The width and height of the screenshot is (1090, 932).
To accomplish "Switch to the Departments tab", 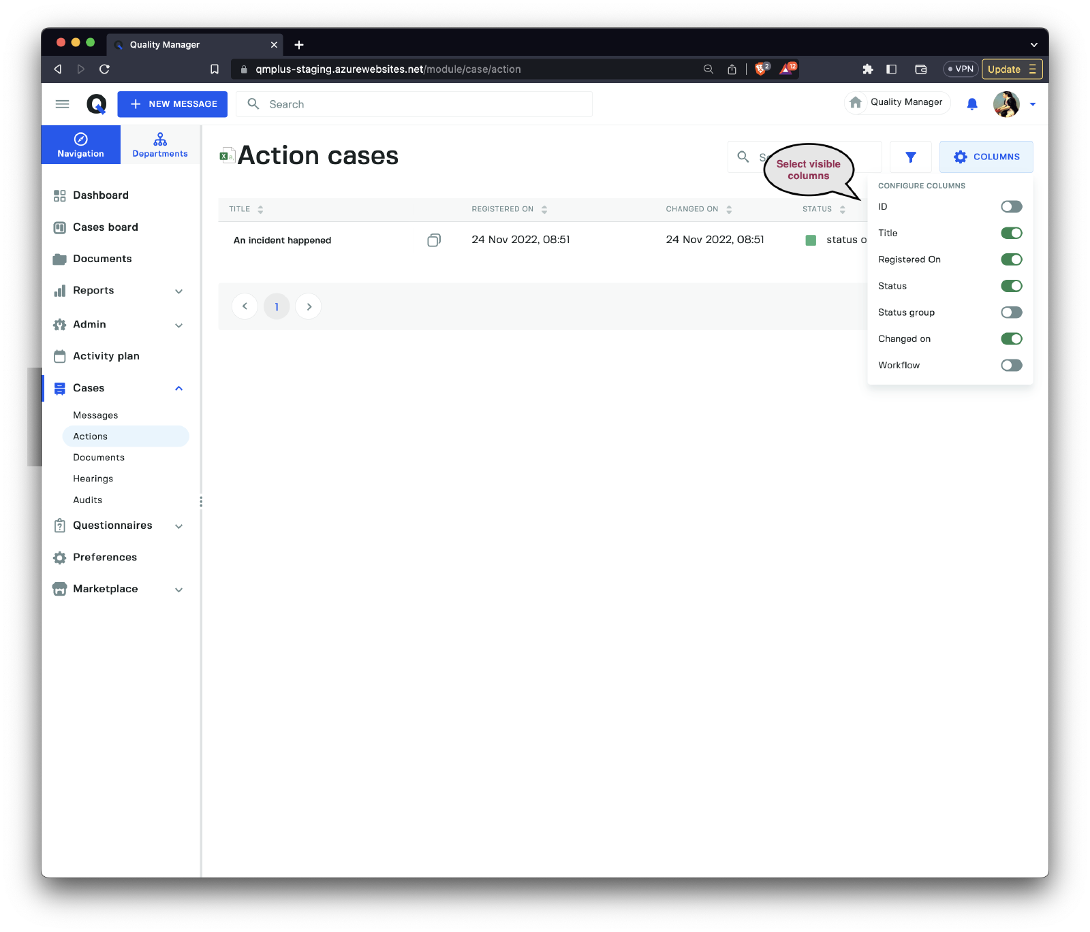I will click(160, 145).
